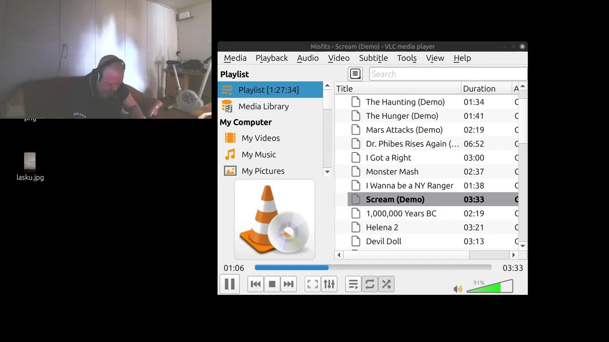Select lasku.jpg desktop file icon
This screenshot has width=609, height=342.
30,167
